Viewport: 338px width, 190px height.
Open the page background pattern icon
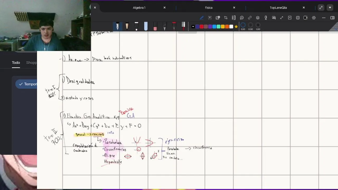click(298, 18)
